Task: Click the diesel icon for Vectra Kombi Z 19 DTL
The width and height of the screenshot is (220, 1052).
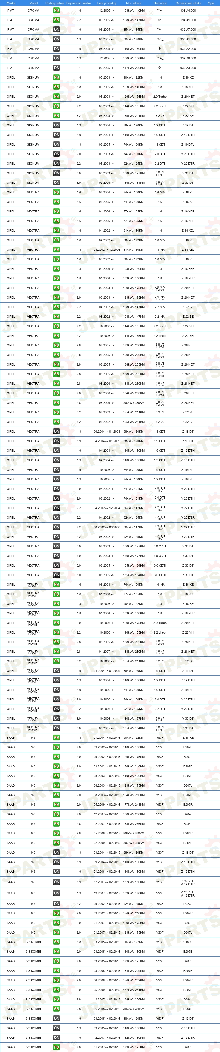Action: 56,690
